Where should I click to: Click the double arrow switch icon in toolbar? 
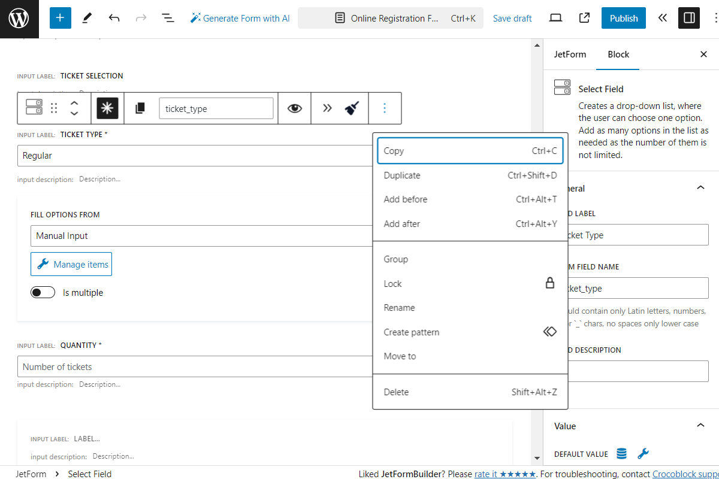pos(327,108)
